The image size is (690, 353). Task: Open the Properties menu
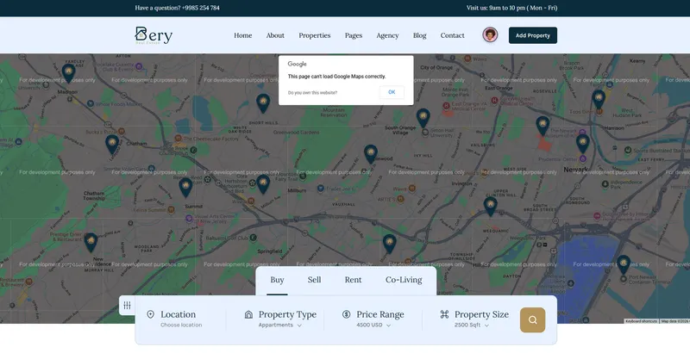coord(315,35)
